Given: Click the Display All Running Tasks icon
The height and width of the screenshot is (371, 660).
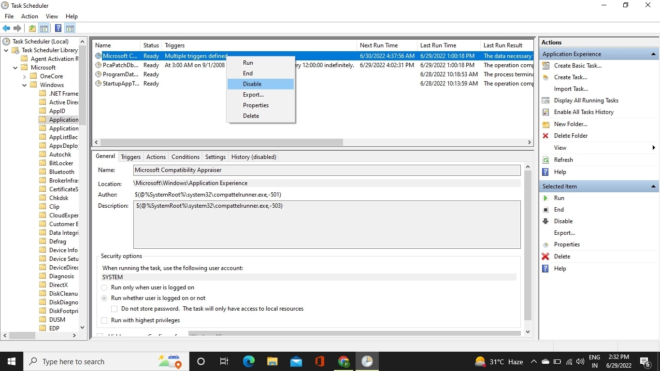Looking at the screenshot, I should pos(546,100).
